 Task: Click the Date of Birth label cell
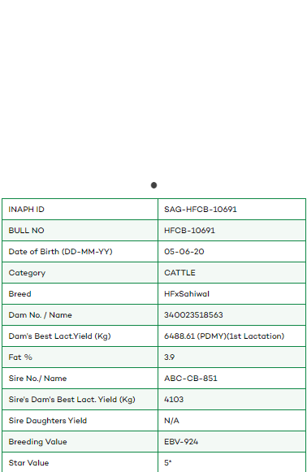click(x=80, y=251)
